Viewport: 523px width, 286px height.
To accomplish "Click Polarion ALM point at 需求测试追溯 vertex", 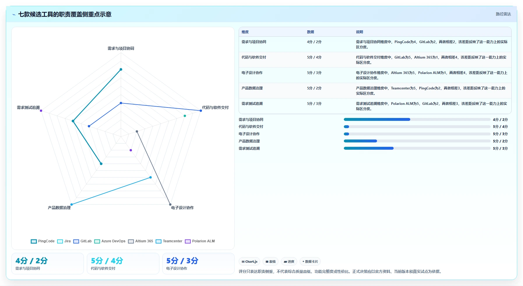I will point(41,111).
